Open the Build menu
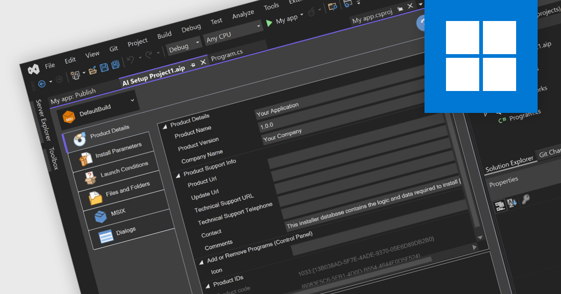 coord(164,35)
